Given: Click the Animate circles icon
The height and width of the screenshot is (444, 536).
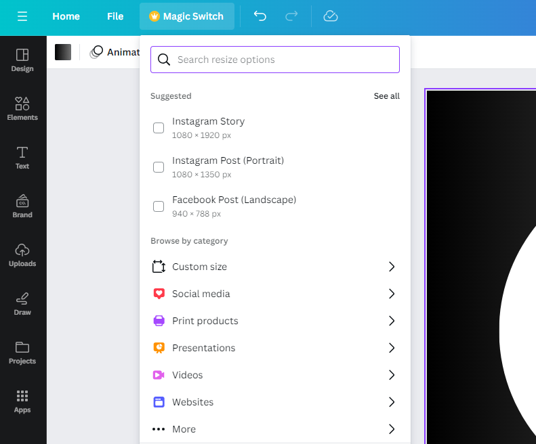Looking at the screenshot, I should coord(96,52).
